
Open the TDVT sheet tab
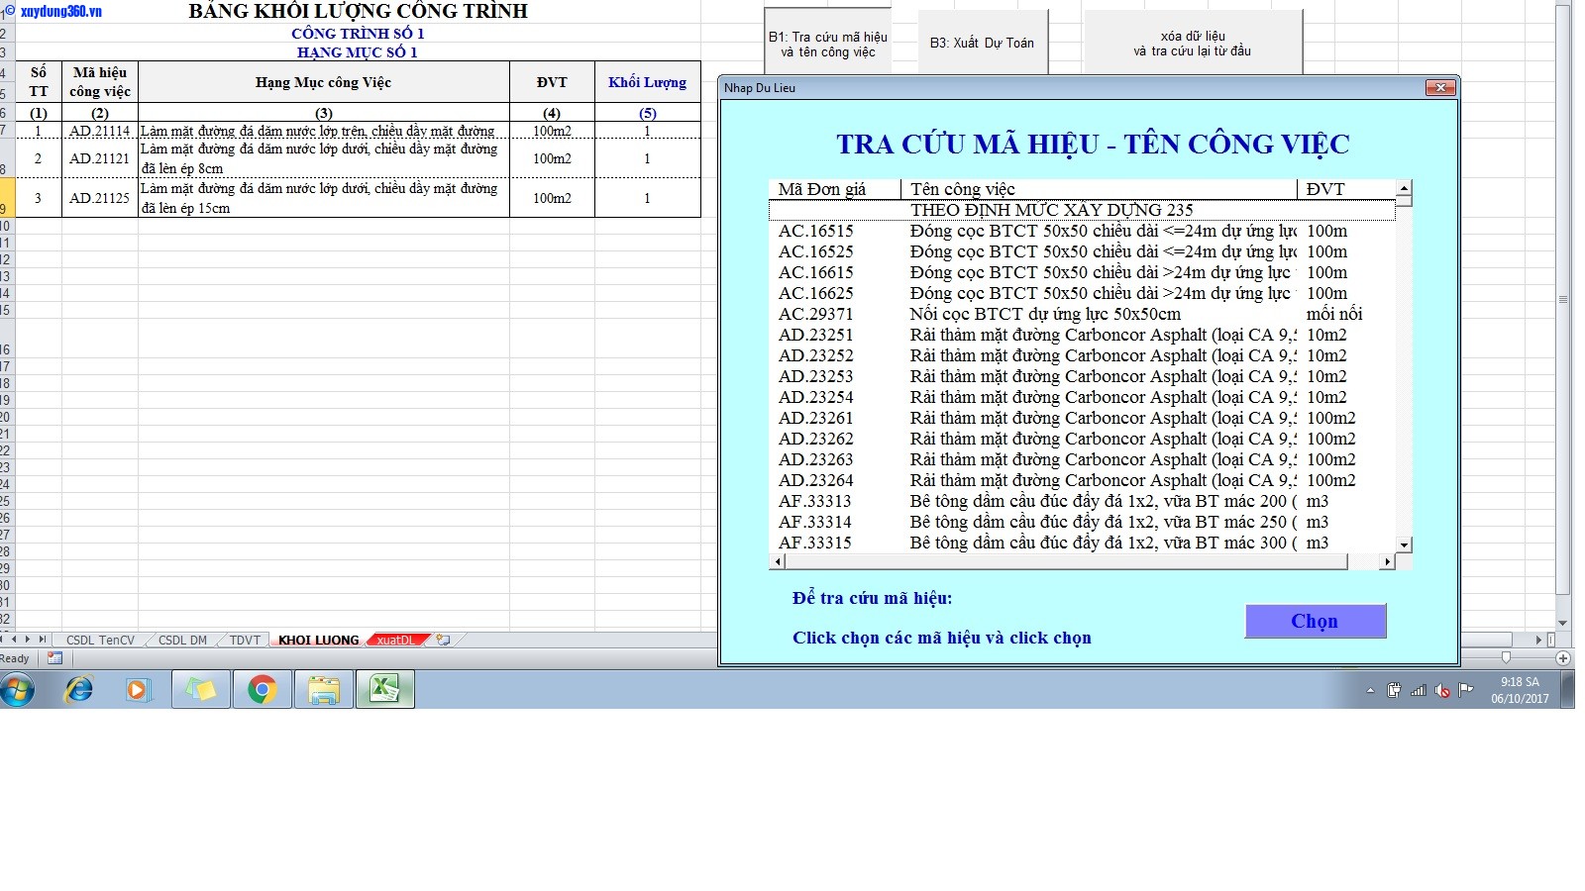coord(245,641)
